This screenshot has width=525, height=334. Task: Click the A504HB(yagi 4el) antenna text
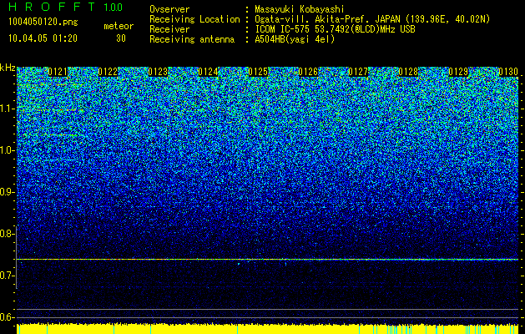pos(295,39)
